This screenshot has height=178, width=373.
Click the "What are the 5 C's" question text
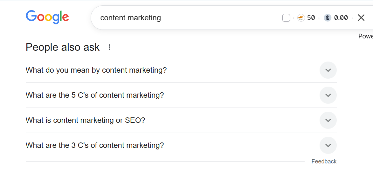(95, 95)
